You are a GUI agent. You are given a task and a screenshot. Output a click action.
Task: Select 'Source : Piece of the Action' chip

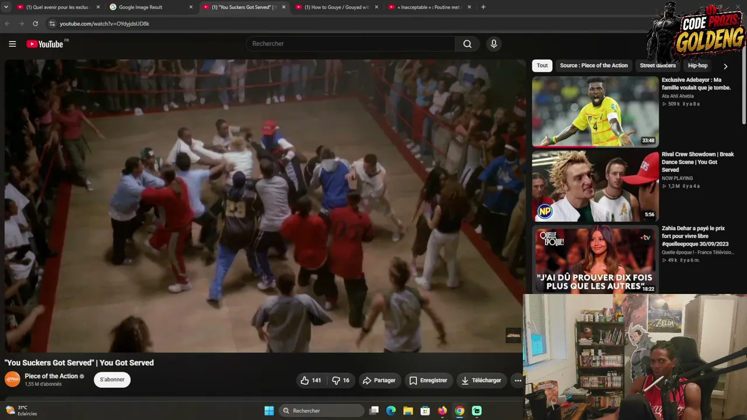pos(594,66)
